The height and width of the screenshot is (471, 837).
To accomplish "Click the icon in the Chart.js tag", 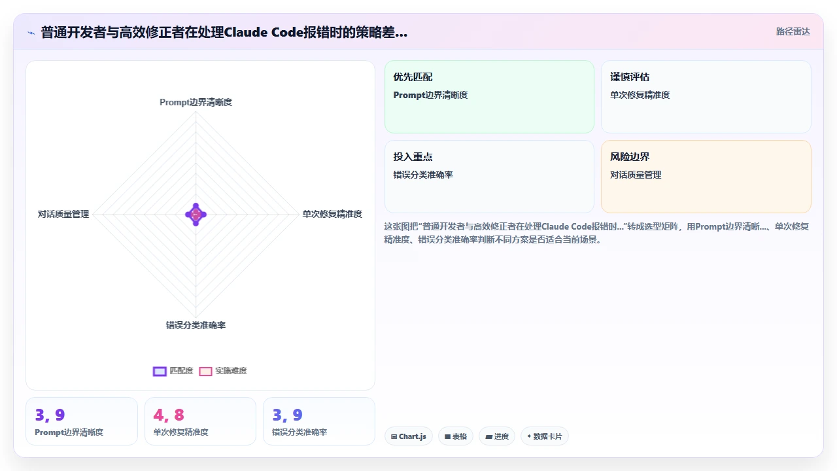I will pos(394,436).
